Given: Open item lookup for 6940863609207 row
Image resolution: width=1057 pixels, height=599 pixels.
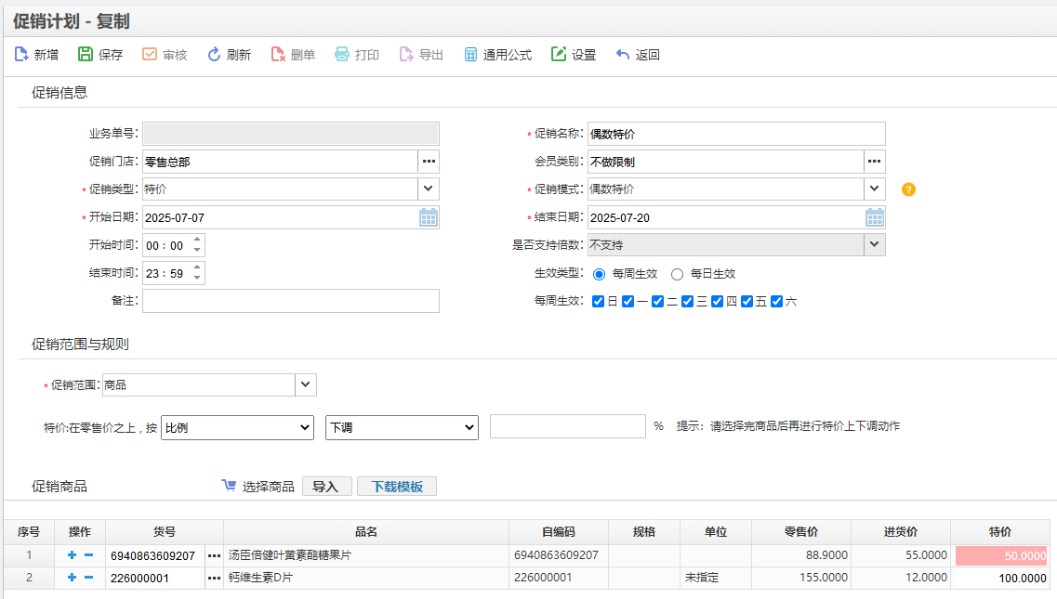Looking at the screenshot, I should 215,556.
